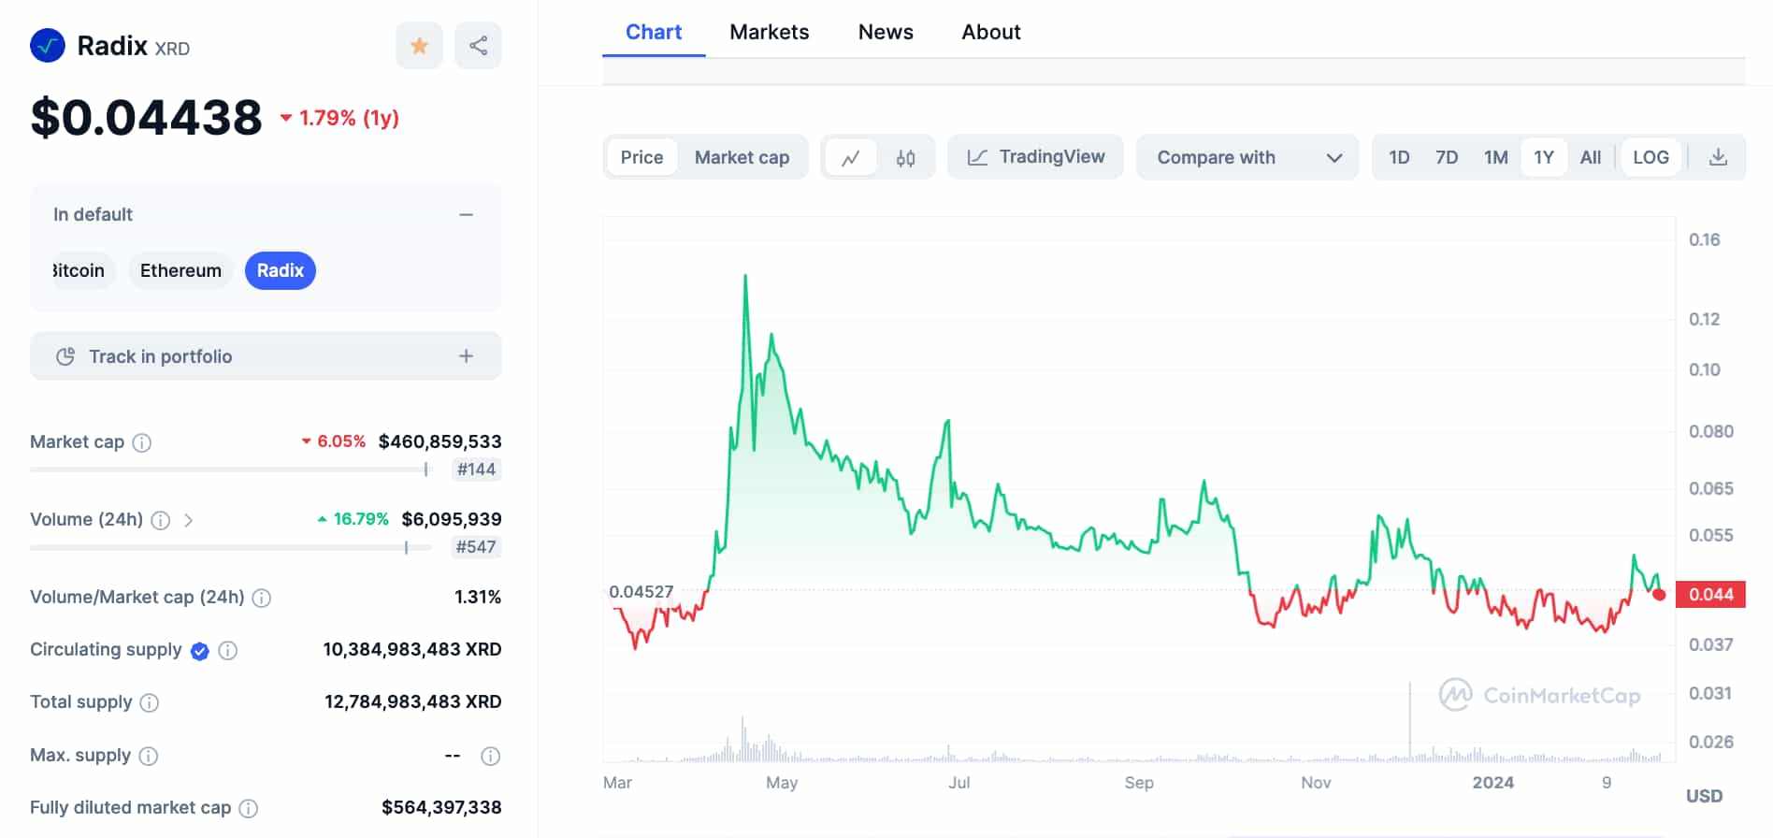Open the News tab
This screenshot has width=1773, height=838.
point(886,32)
